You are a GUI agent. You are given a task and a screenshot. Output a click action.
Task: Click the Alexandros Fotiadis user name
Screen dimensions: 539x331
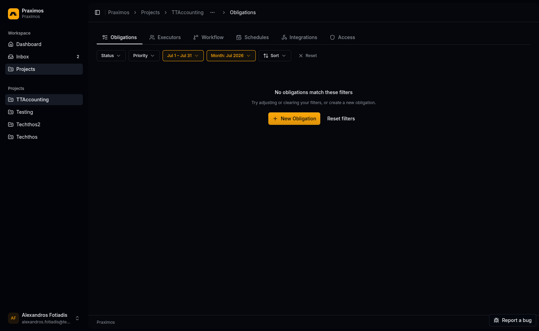click(45, 315)
